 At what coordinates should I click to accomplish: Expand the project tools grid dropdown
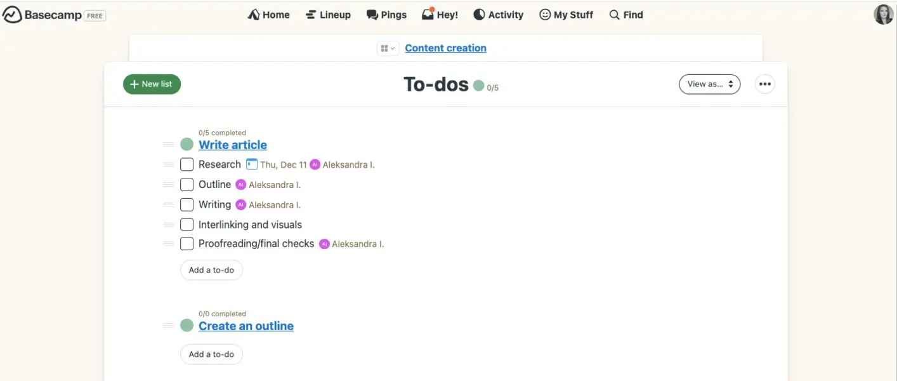388,48
